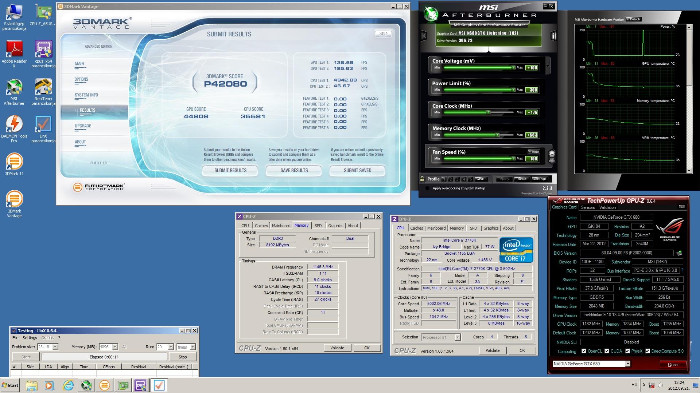700x393 pixels.
Task: Click Memory Clock slider handle
Action: pos(497,135)
